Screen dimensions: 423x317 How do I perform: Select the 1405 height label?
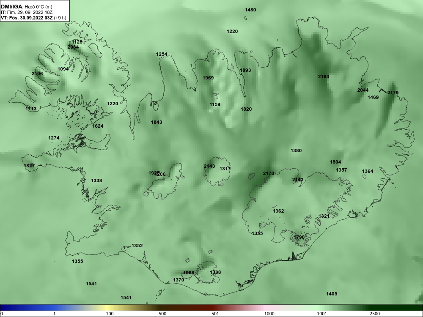pyautogui.click(x=332, y=294)
